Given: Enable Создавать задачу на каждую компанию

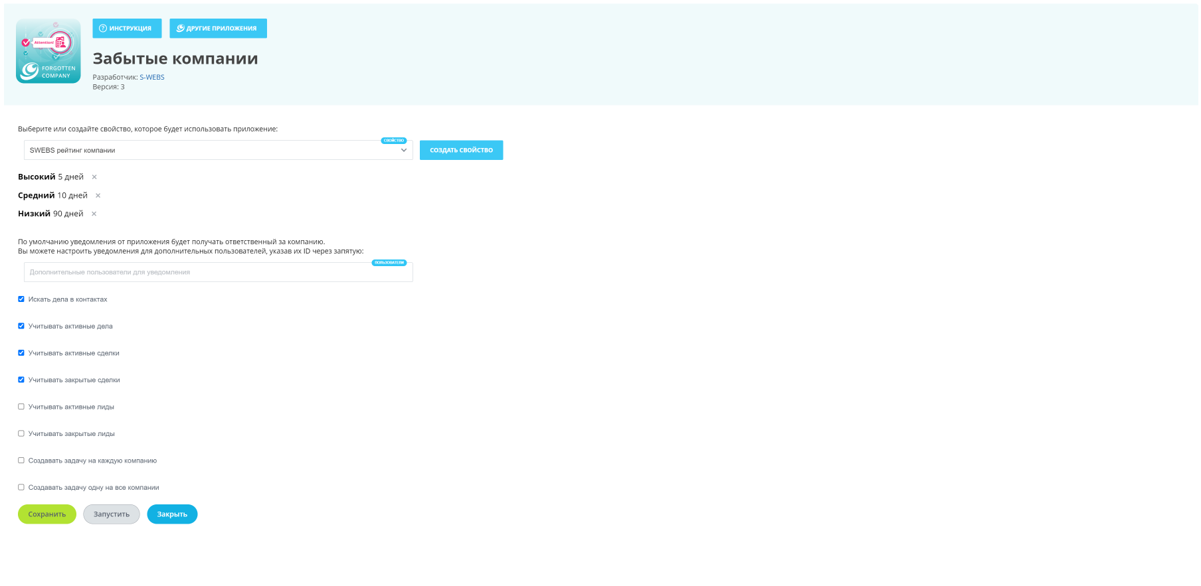Looking at the screenshot, I should [21, 461].
